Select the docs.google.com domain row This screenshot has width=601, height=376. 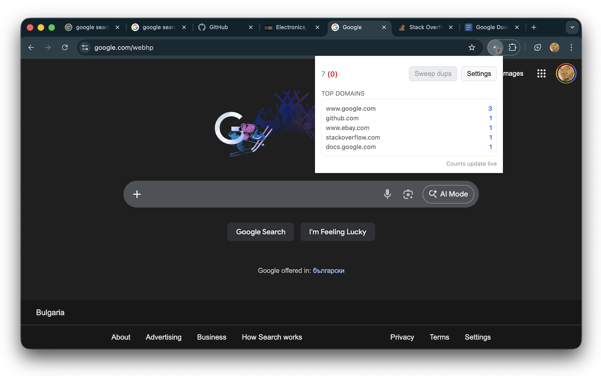[x=409, y=147]
